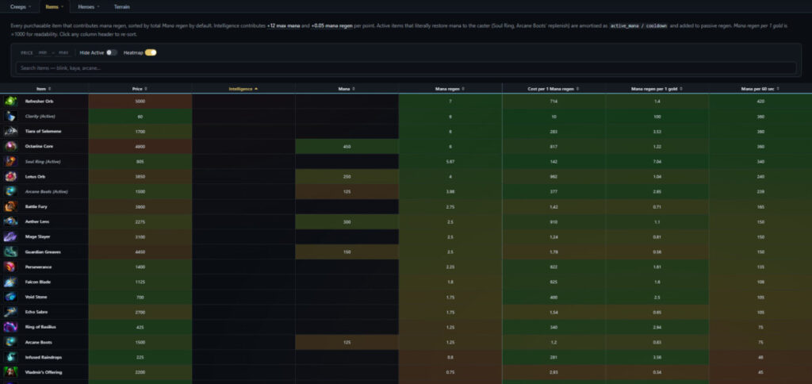Viewport: 812px width, 384px height.
Task: Click Soul Ring's 5.67 mana regen cell
Action: click(450, 161)
